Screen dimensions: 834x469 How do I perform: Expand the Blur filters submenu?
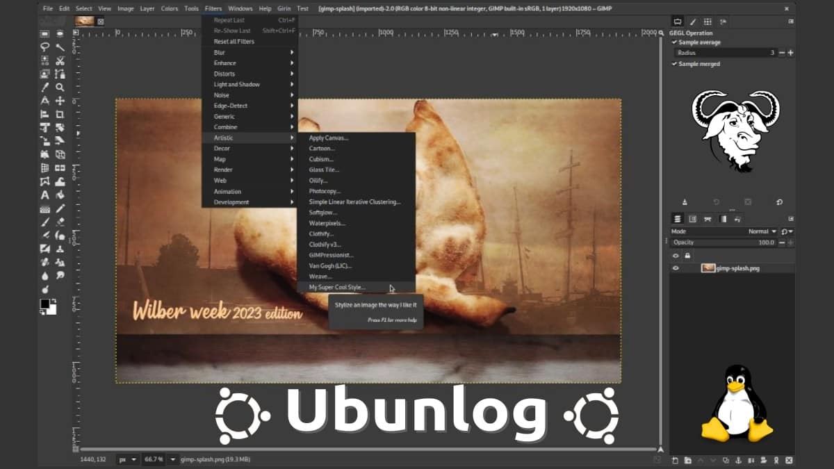pos(250,52)
